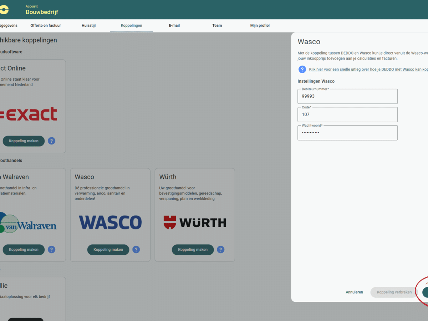The width and height of the screenshot is (428, 321).
Task: Click the WASCO logo in the Wasco card
Action: pyautogui.click(x=110, y=222)
